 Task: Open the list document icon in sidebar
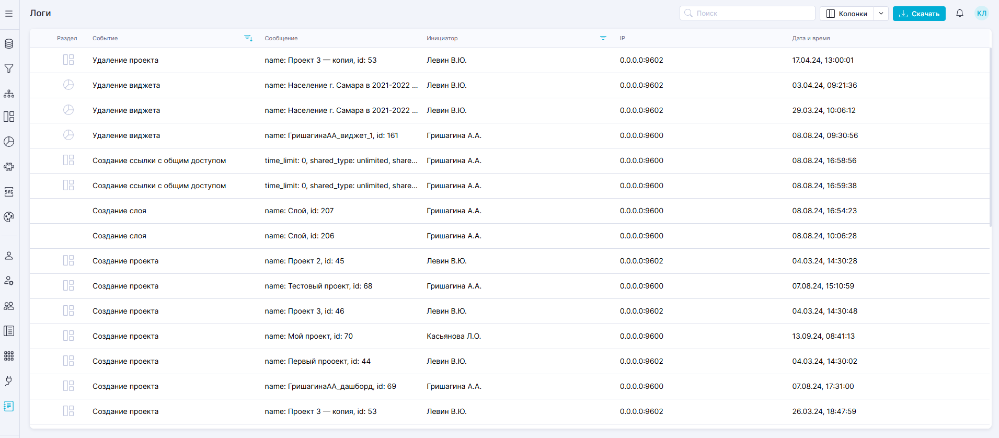click(9, 331)
